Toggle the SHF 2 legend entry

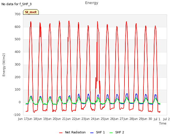(117, 132)
